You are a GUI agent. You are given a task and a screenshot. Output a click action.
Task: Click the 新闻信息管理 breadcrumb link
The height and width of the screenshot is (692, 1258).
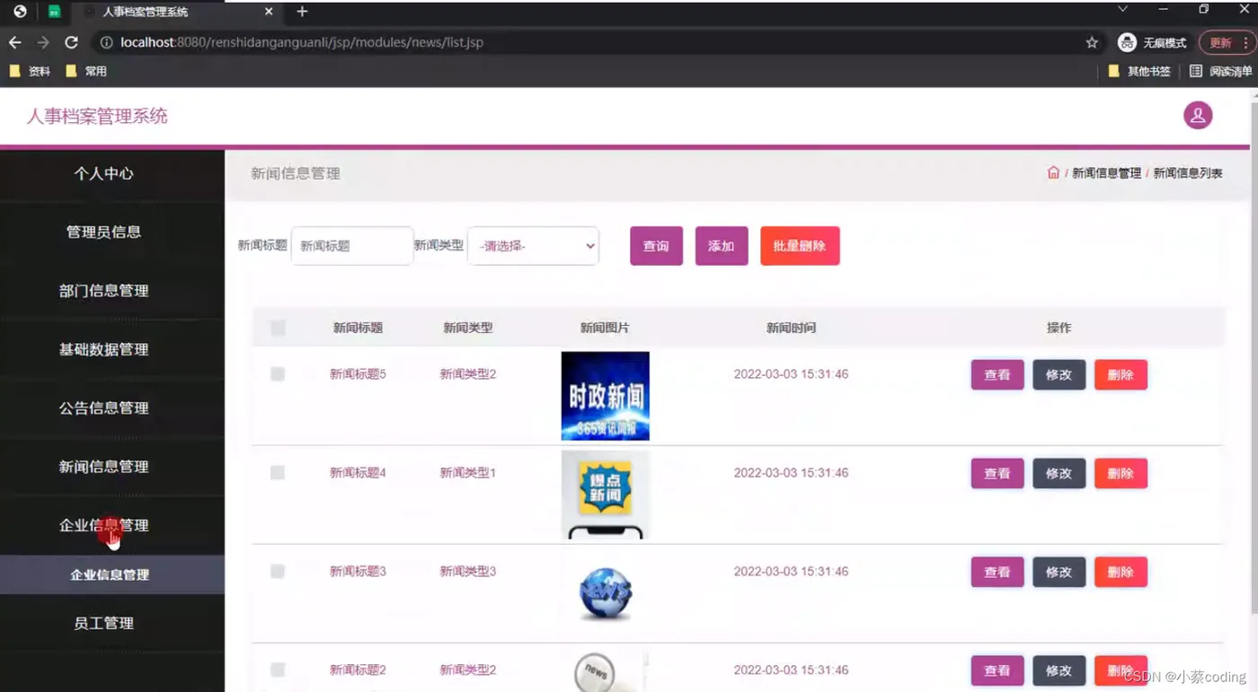(1106, 173)
